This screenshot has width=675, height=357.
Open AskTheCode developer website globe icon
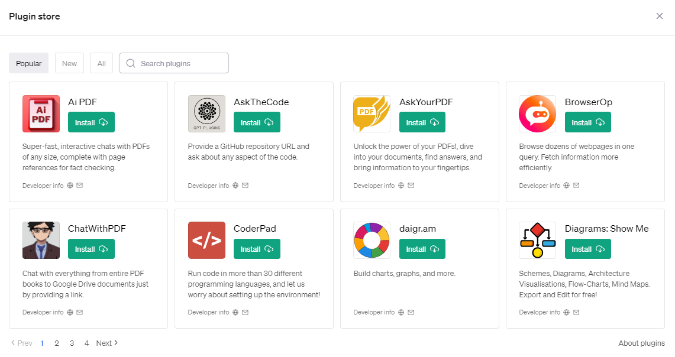235,186
